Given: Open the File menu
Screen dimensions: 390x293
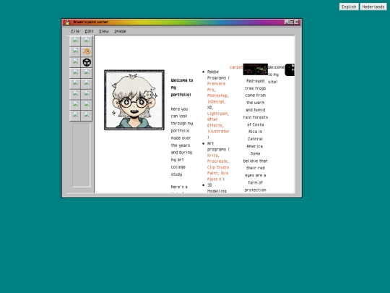Looking at the screenshot, I should [75, 31].
